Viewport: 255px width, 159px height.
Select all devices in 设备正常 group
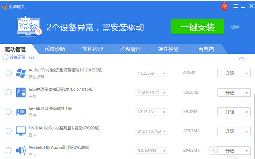[5, 57]
